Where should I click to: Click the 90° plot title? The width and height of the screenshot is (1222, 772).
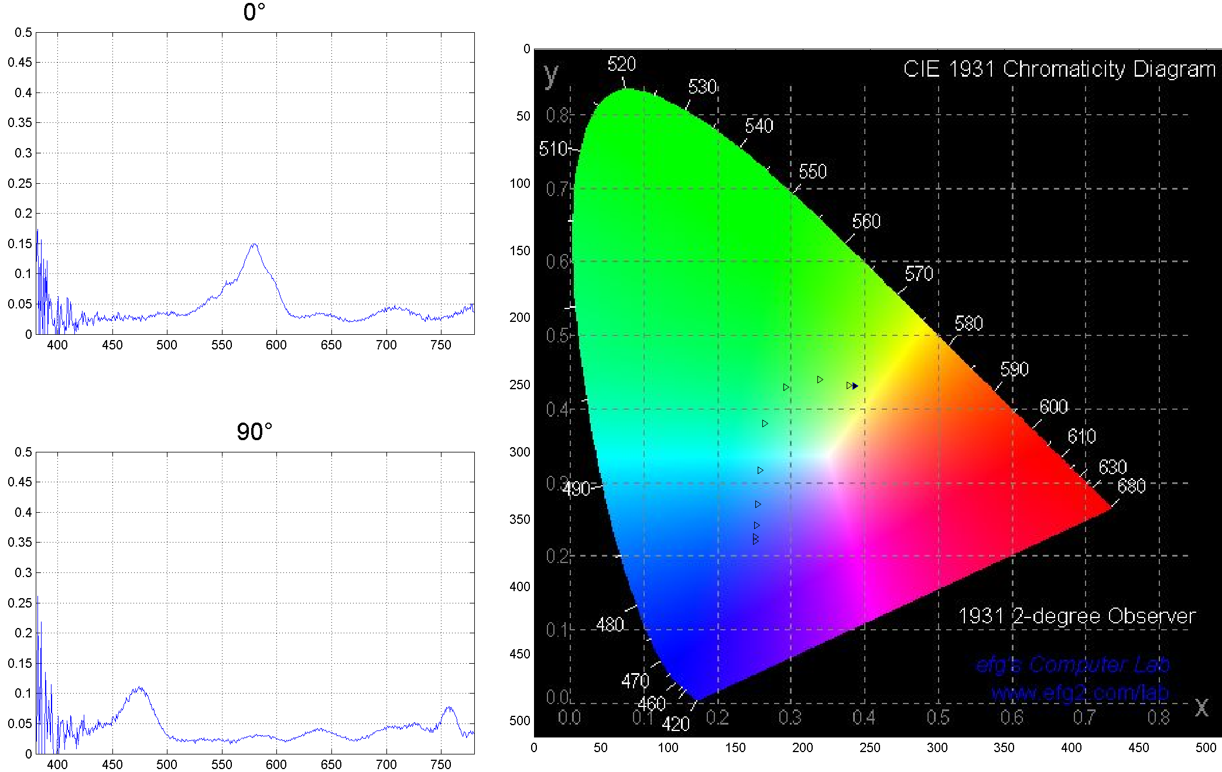254,432
